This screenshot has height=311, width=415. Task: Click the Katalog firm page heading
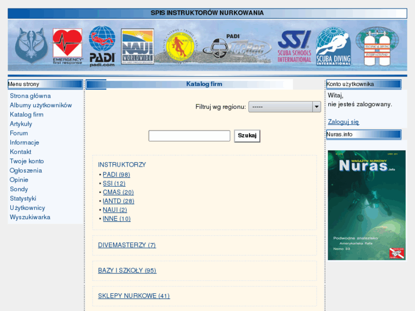tap(204, 84)
